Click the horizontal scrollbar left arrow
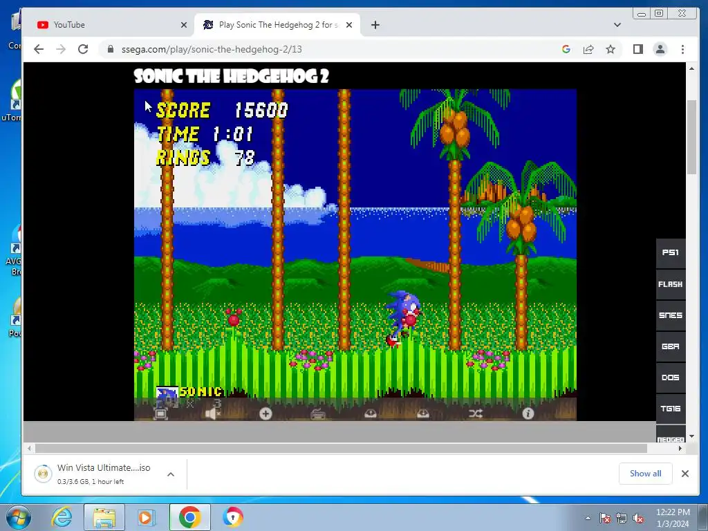708x531 pixels. tap(29, 448)
